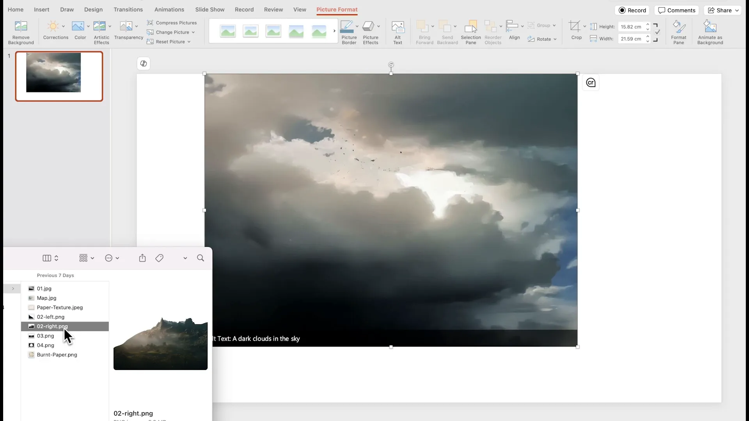
Task: Open Finder column view switcher
Action: point(50,258)
